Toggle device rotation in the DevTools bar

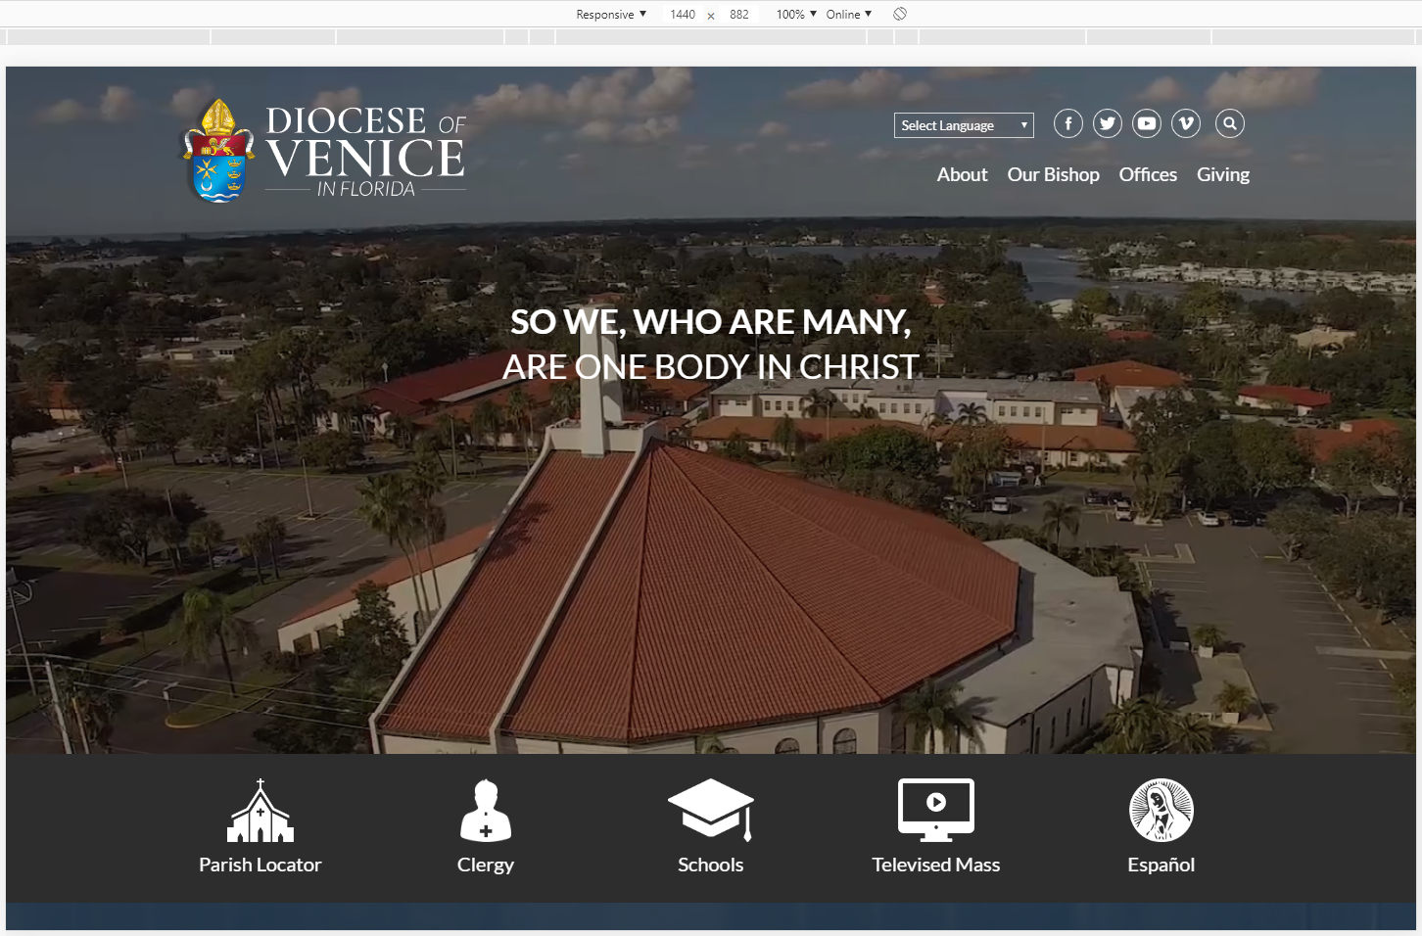click(x=900, y=14)
